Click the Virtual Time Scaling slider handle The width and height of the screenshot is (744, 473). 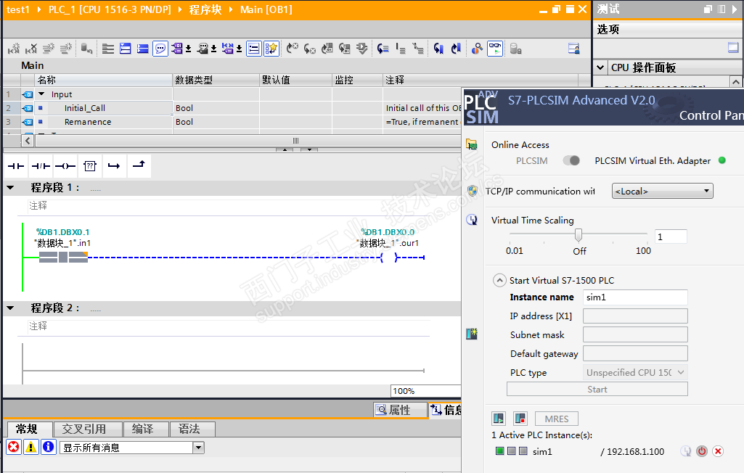579,235
